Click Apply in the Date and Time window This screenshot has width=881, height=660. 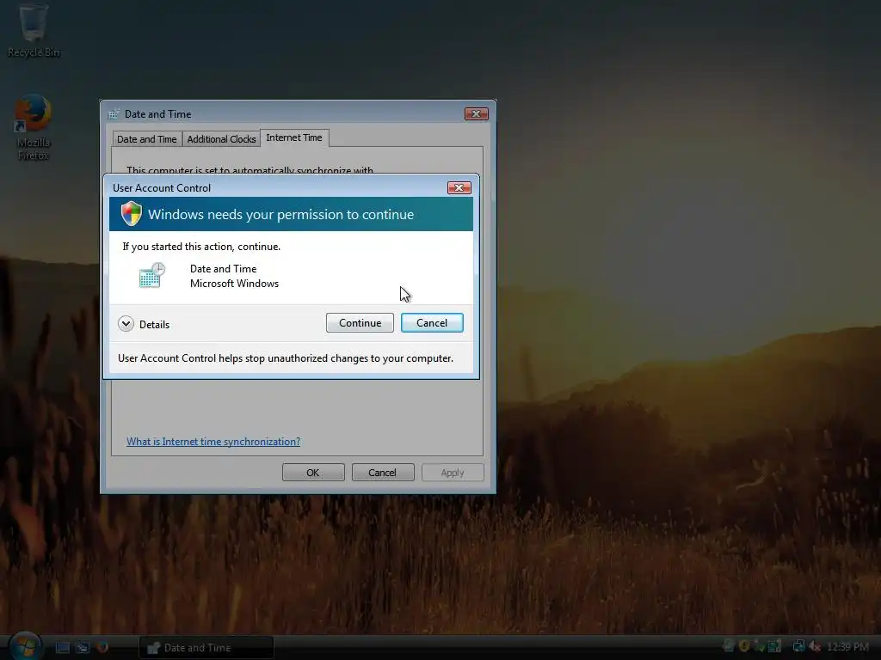(453, 473)
